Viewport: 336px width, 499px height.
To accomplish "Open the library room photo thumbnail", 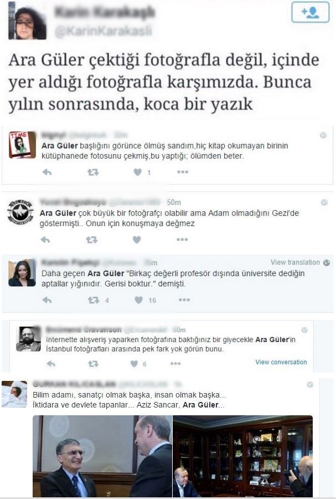I will [x=242, y=456].
